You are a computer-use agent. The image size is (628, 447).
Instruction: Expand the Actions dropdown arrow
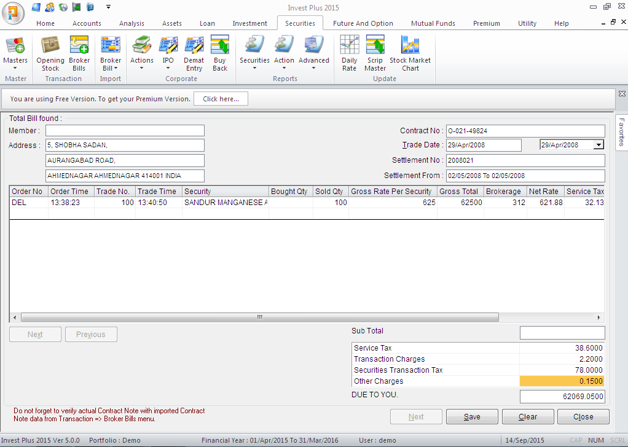point(142,68)
